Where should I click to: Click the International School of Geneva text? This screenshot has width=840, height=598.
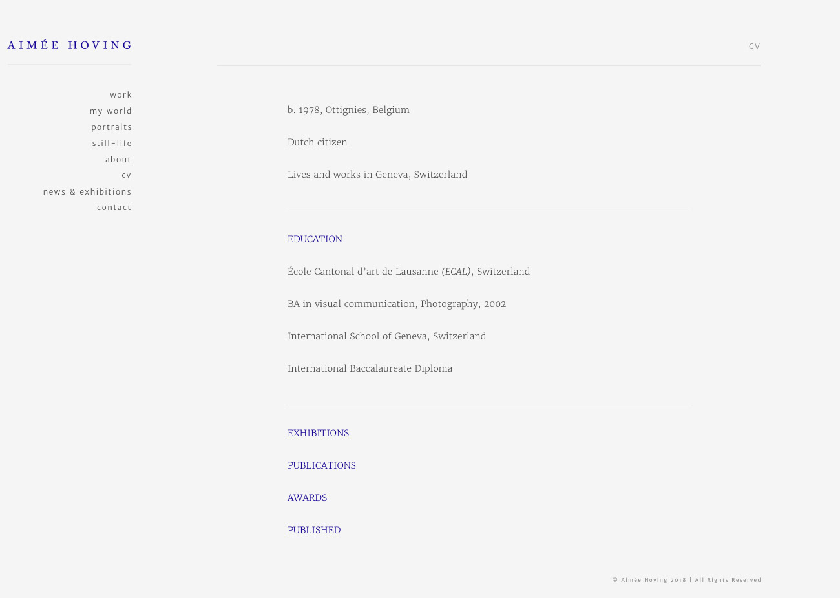[x=386, y=336]
